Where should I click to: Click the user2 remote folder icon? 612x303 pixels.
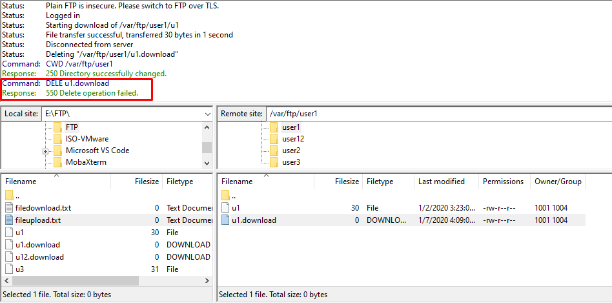[x=274, y=151]
